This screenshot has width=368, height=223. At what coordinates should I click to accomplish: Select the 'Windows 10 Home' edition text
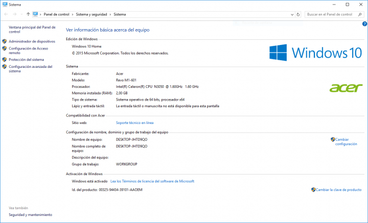click(x=86, y=46)
